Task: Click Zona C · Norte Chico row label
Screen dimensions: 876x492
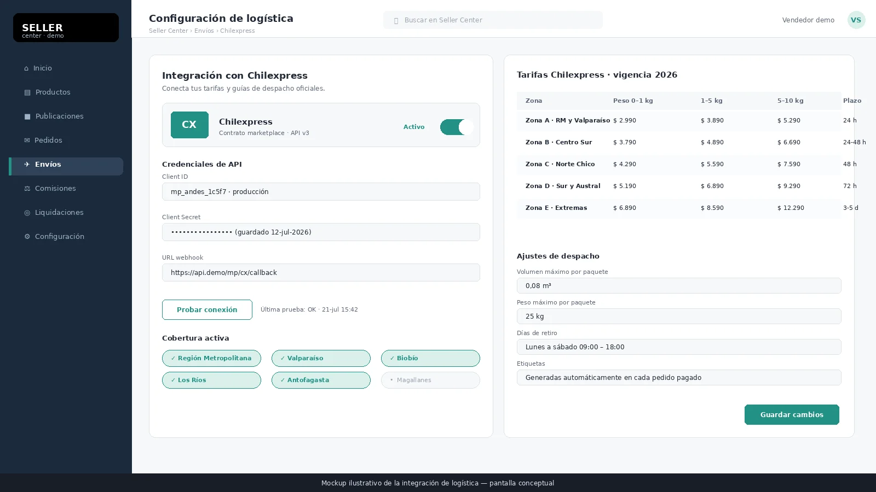Action: tap(560, 164)
